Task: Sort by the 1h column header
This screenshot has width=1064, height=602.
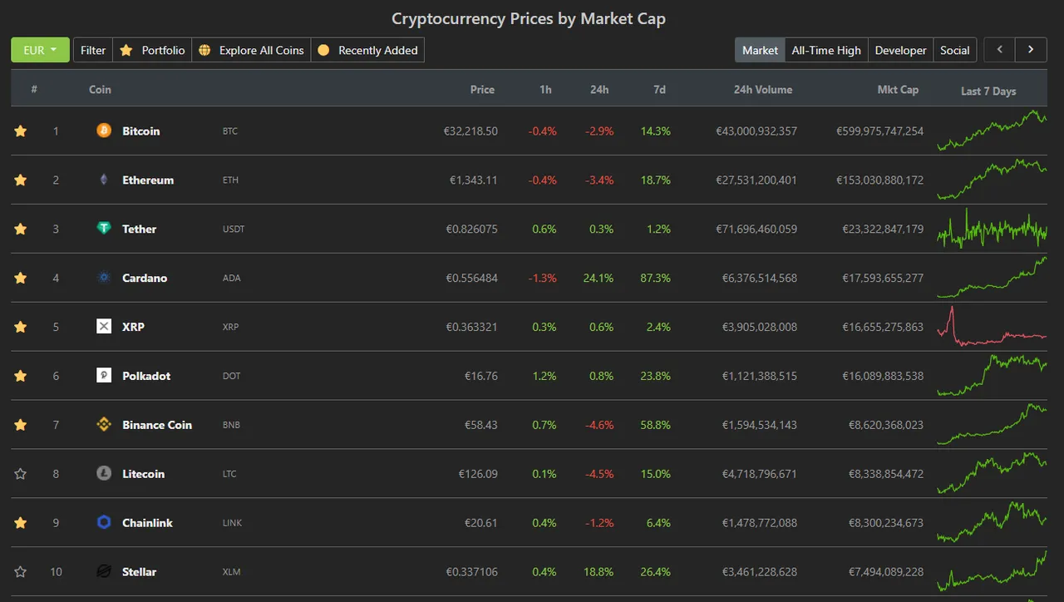Action: pos(545,89)
